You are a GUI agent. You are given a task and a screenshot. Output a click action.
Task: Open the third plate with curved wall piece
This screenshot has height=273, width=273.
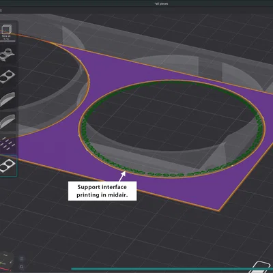(8, 99)
